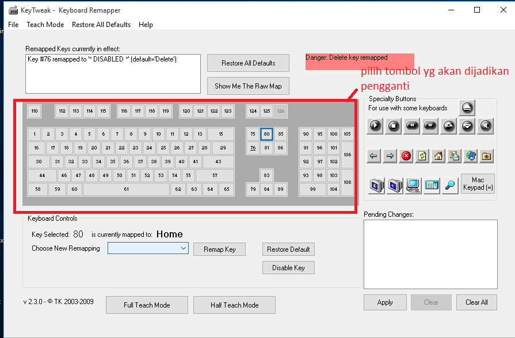The width and height of the screenshot is (515, 338).
Task: Select the Mail envelope specialty button
Action: (454, 156)
